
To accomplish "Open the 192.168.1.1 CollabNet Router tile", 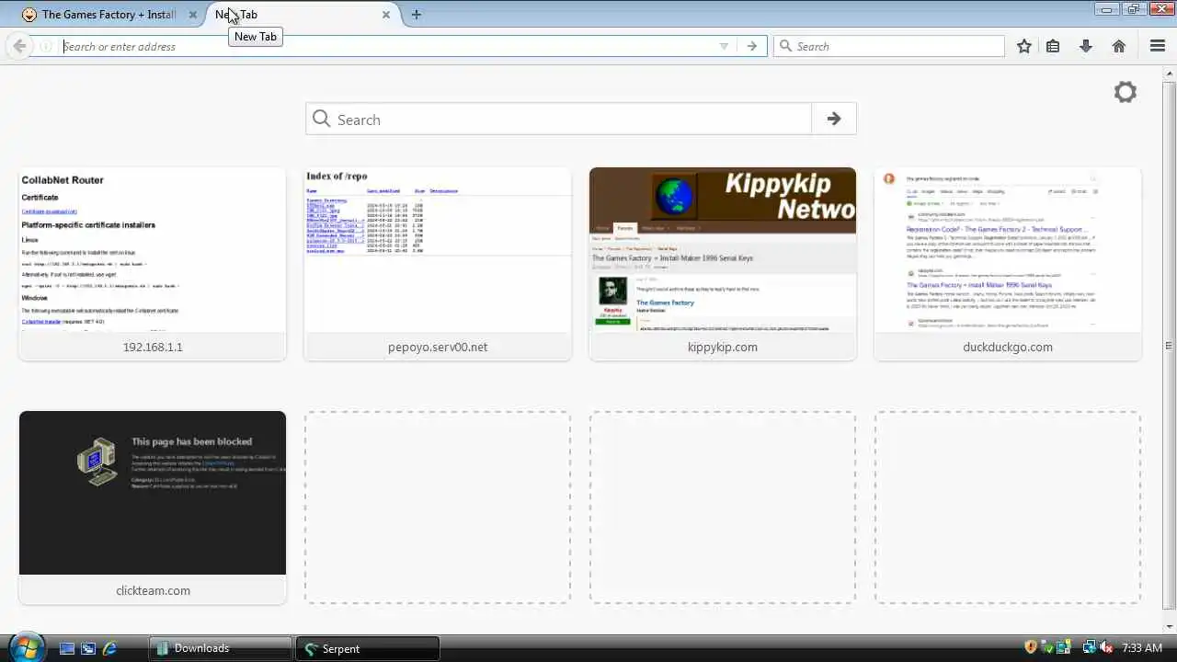I will 153,263.
